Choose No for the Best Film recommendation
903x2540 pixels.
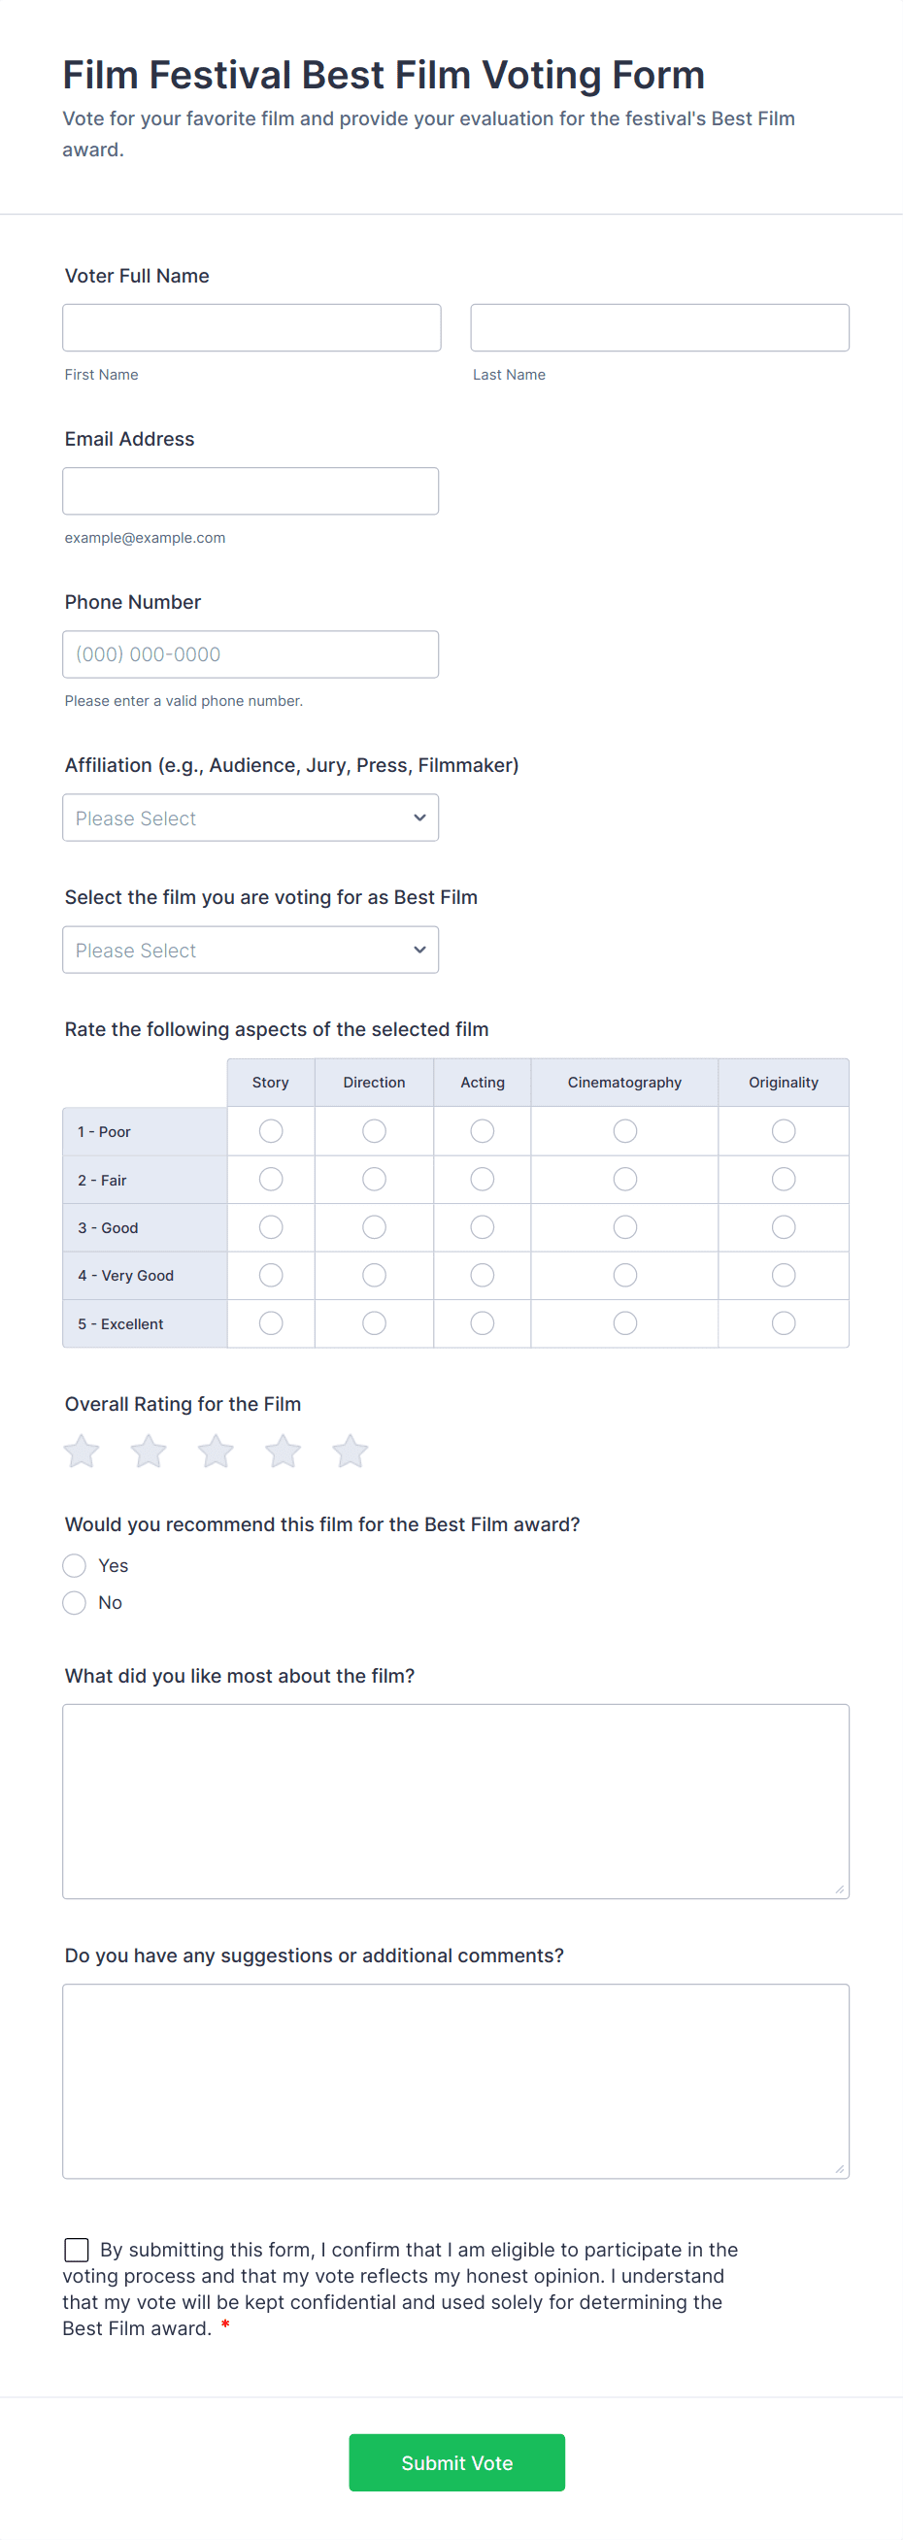pos(75,1602)
